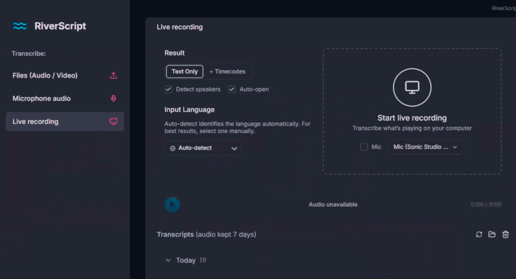The height and width of the screenshot is (279, 516).
Task: Click the Transcripts (audio kept 7 days) heading
Action: [206, 234]
